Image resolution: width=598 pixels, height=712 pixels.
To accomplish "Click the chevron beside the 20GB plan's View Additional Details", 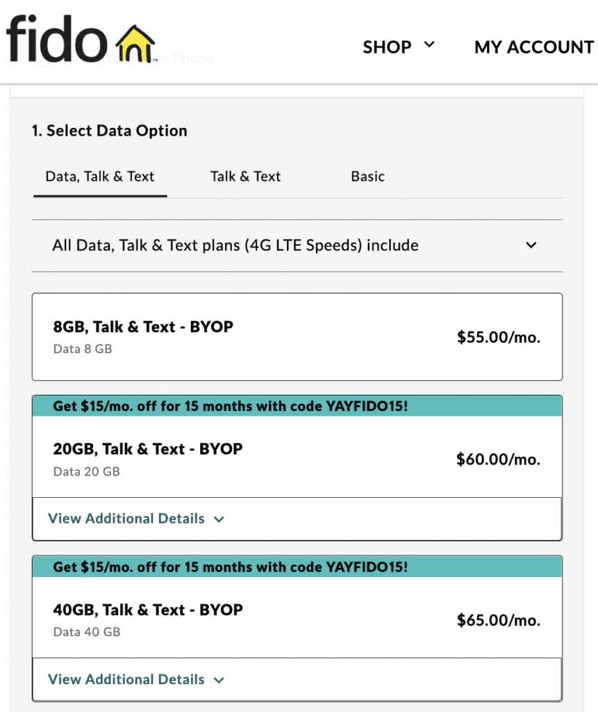I will point(219,519).
